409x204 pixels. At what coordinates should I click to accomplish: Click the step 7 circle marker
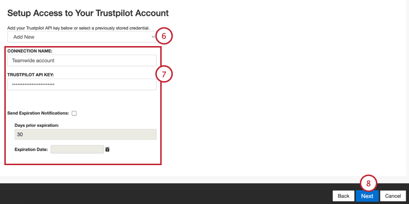[164, 74]
